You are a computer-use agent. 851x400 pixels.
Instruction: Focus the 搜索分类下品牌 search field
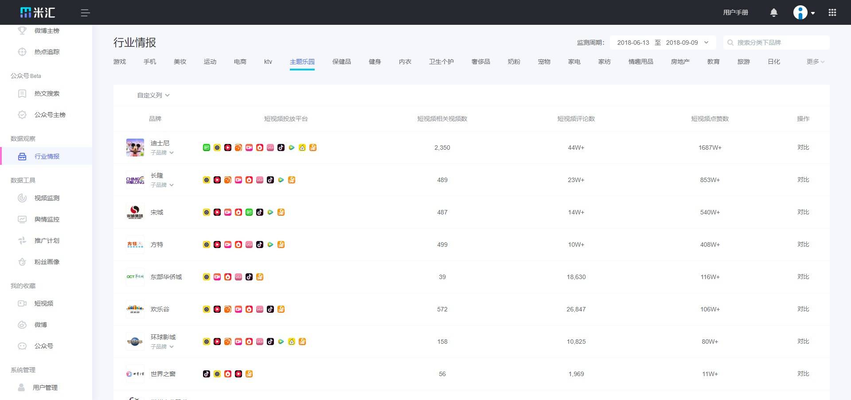777,43
